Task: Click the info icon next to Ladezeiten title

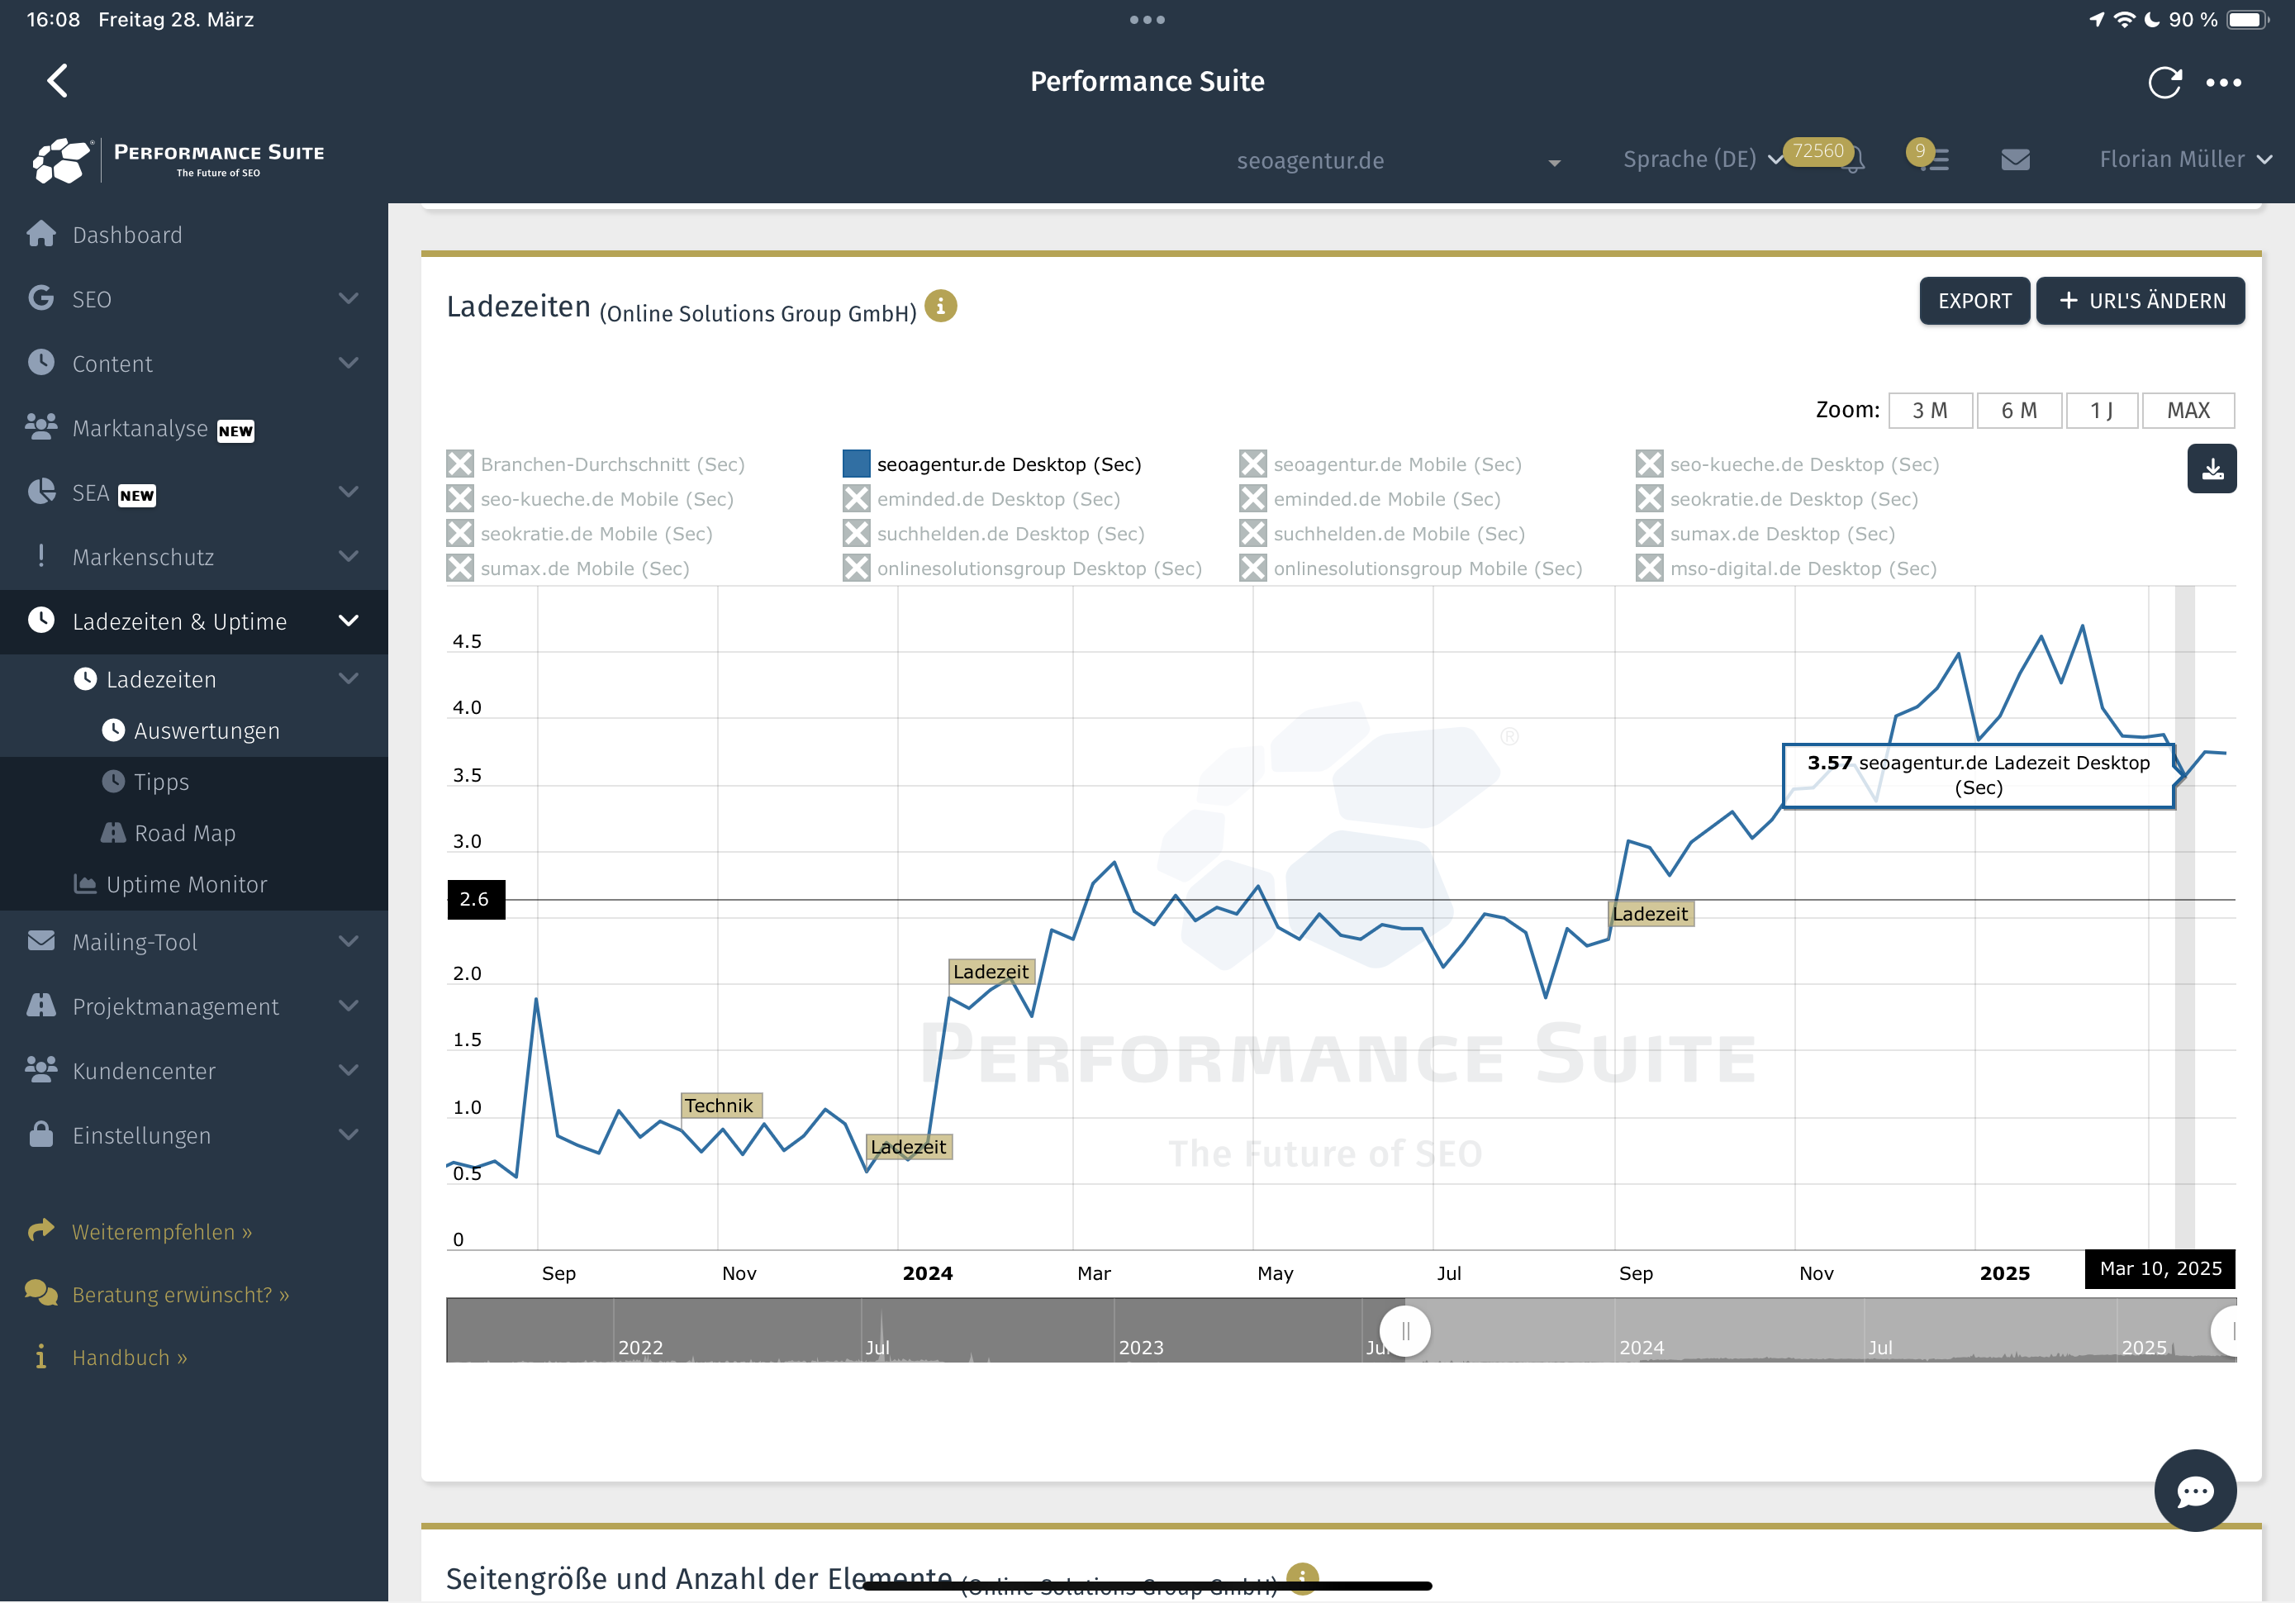Action: pyautogui.click(x=939, y=306)
